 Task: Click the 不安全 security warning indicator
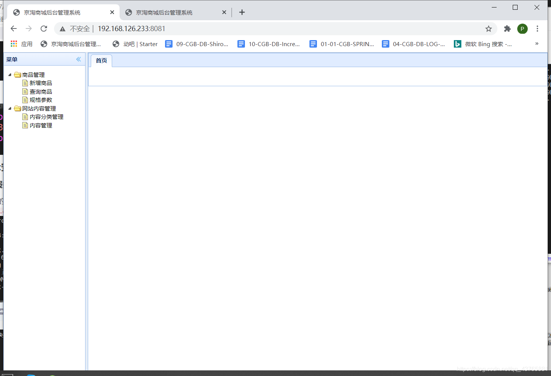(x=75, y=28)
